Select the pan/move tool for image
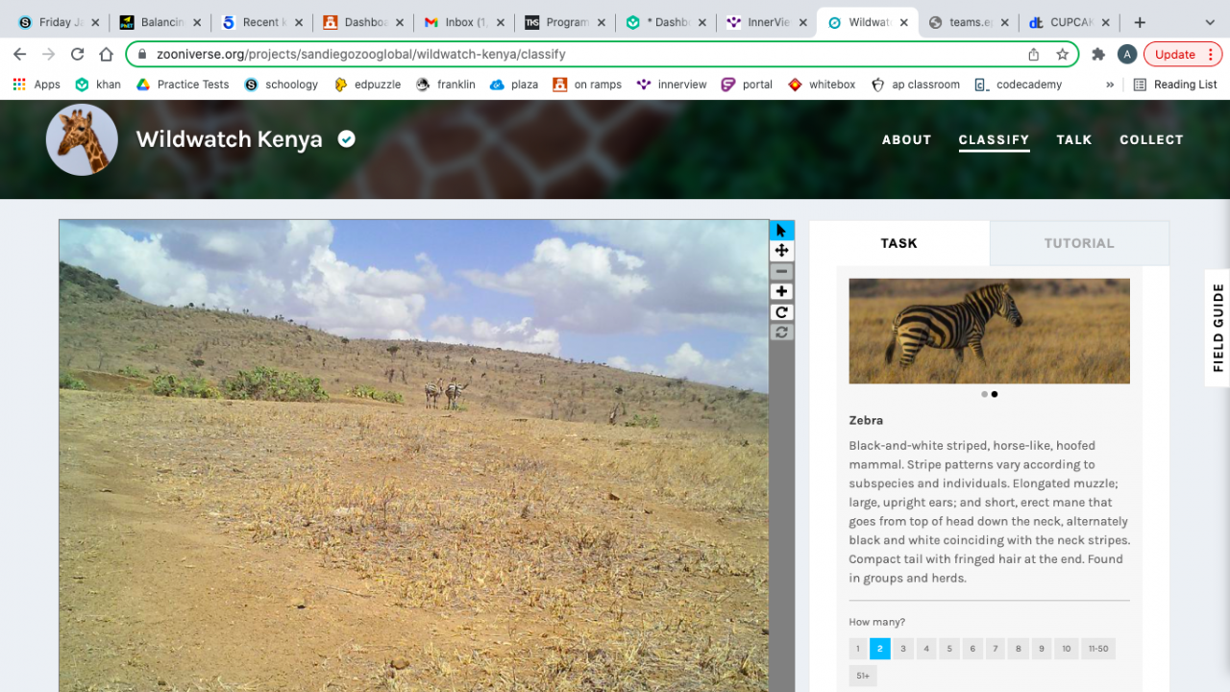 point(781,251)
